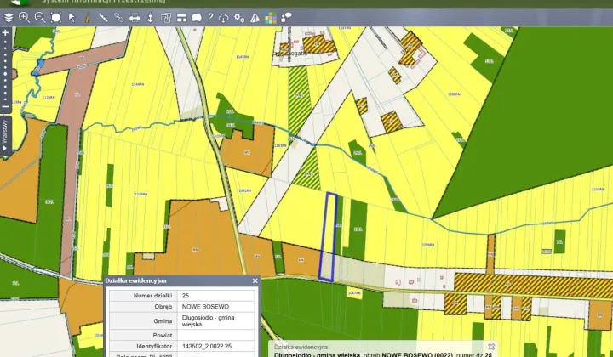
Task: Open the layers stack icon in toolbar
Action: tap(9, 17)
